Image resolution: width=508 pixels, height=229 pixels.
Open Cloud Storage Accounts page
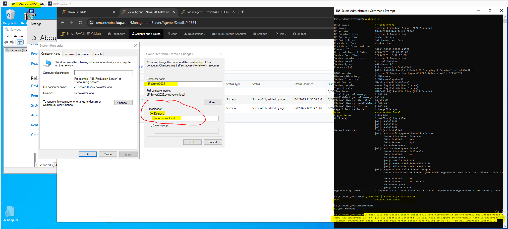[x=229, y=34]
